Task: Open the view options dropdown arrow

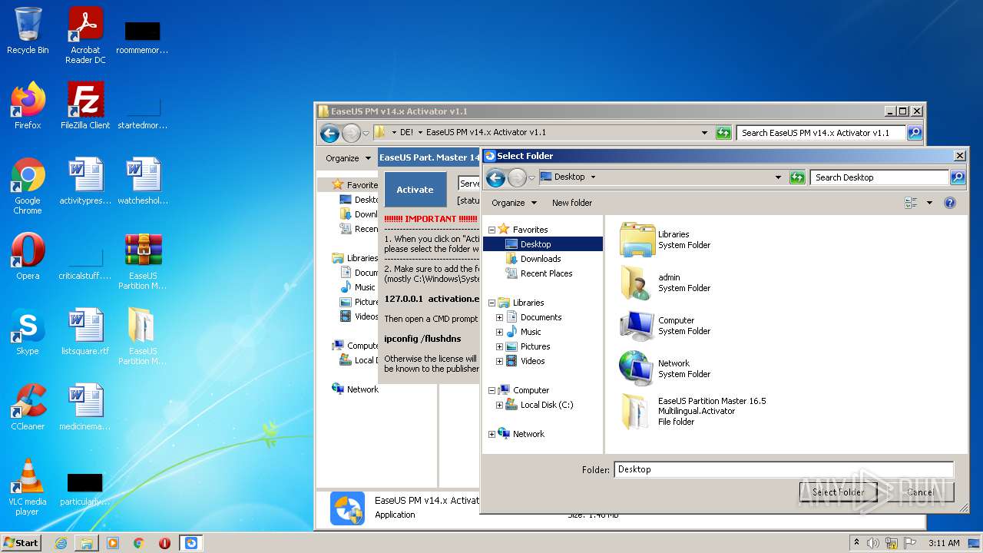Action: [929, 203]
